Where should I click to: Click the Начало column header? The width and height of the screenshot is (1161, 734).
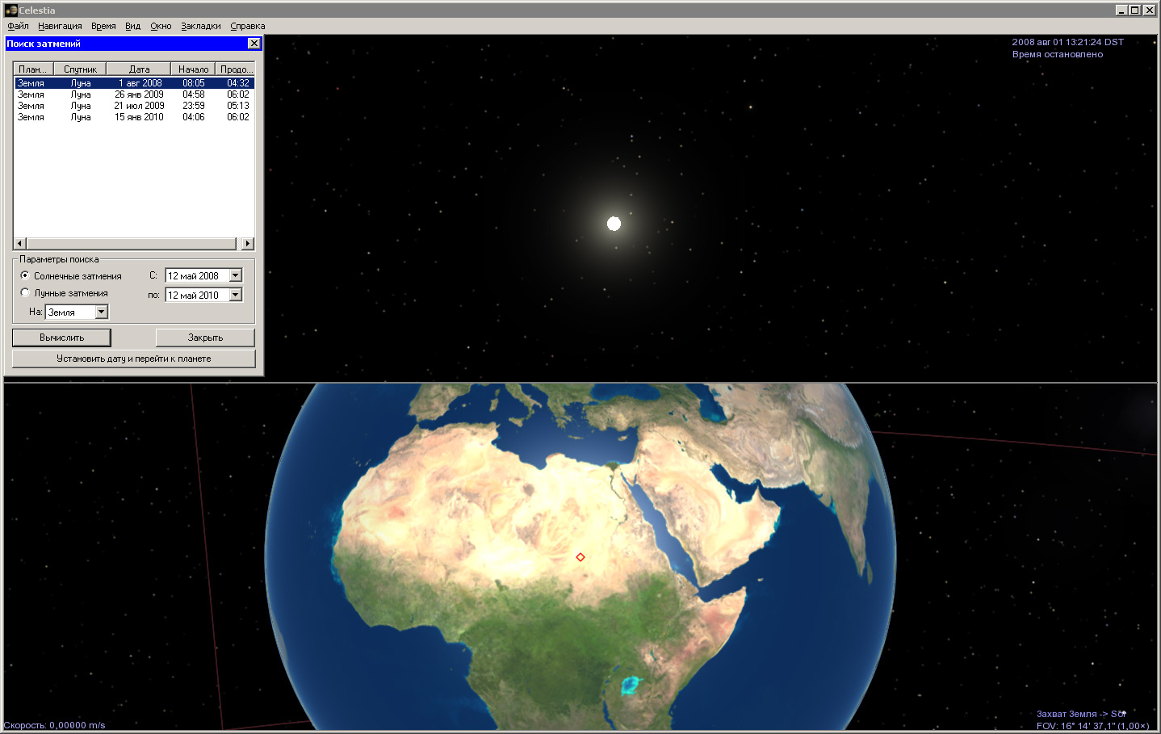(x=193, y=69)
